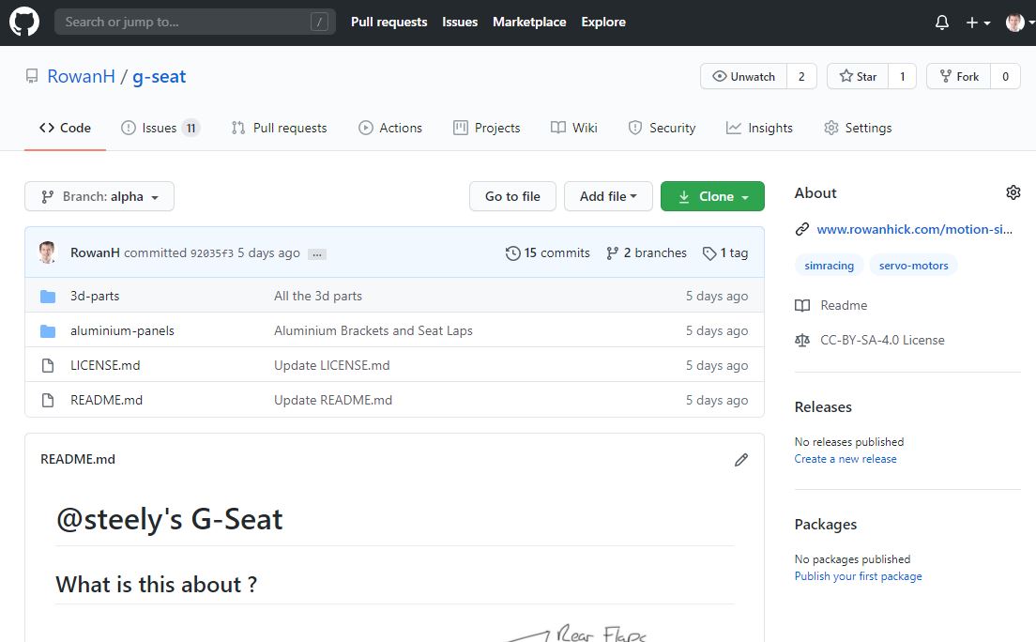Open the README.md file in the list
Image resolution: width=1036 pixels, height=642 pixels.
coord(106,400)
